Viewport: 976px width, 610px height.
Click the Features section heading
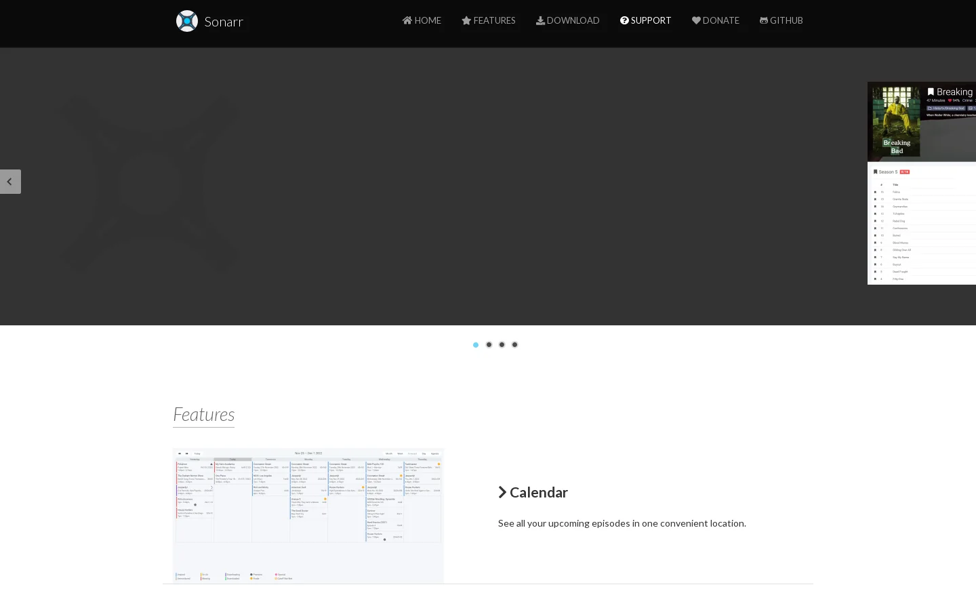204,414
